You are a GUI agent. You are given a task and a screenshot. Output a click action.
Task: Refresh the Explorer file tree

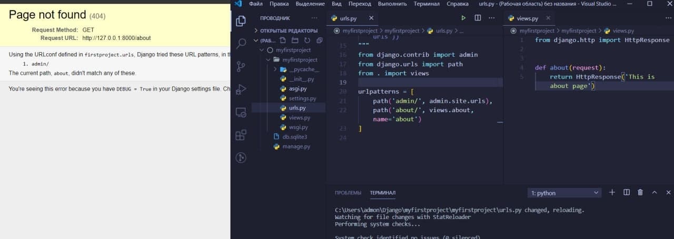click(x=308, y=40)
